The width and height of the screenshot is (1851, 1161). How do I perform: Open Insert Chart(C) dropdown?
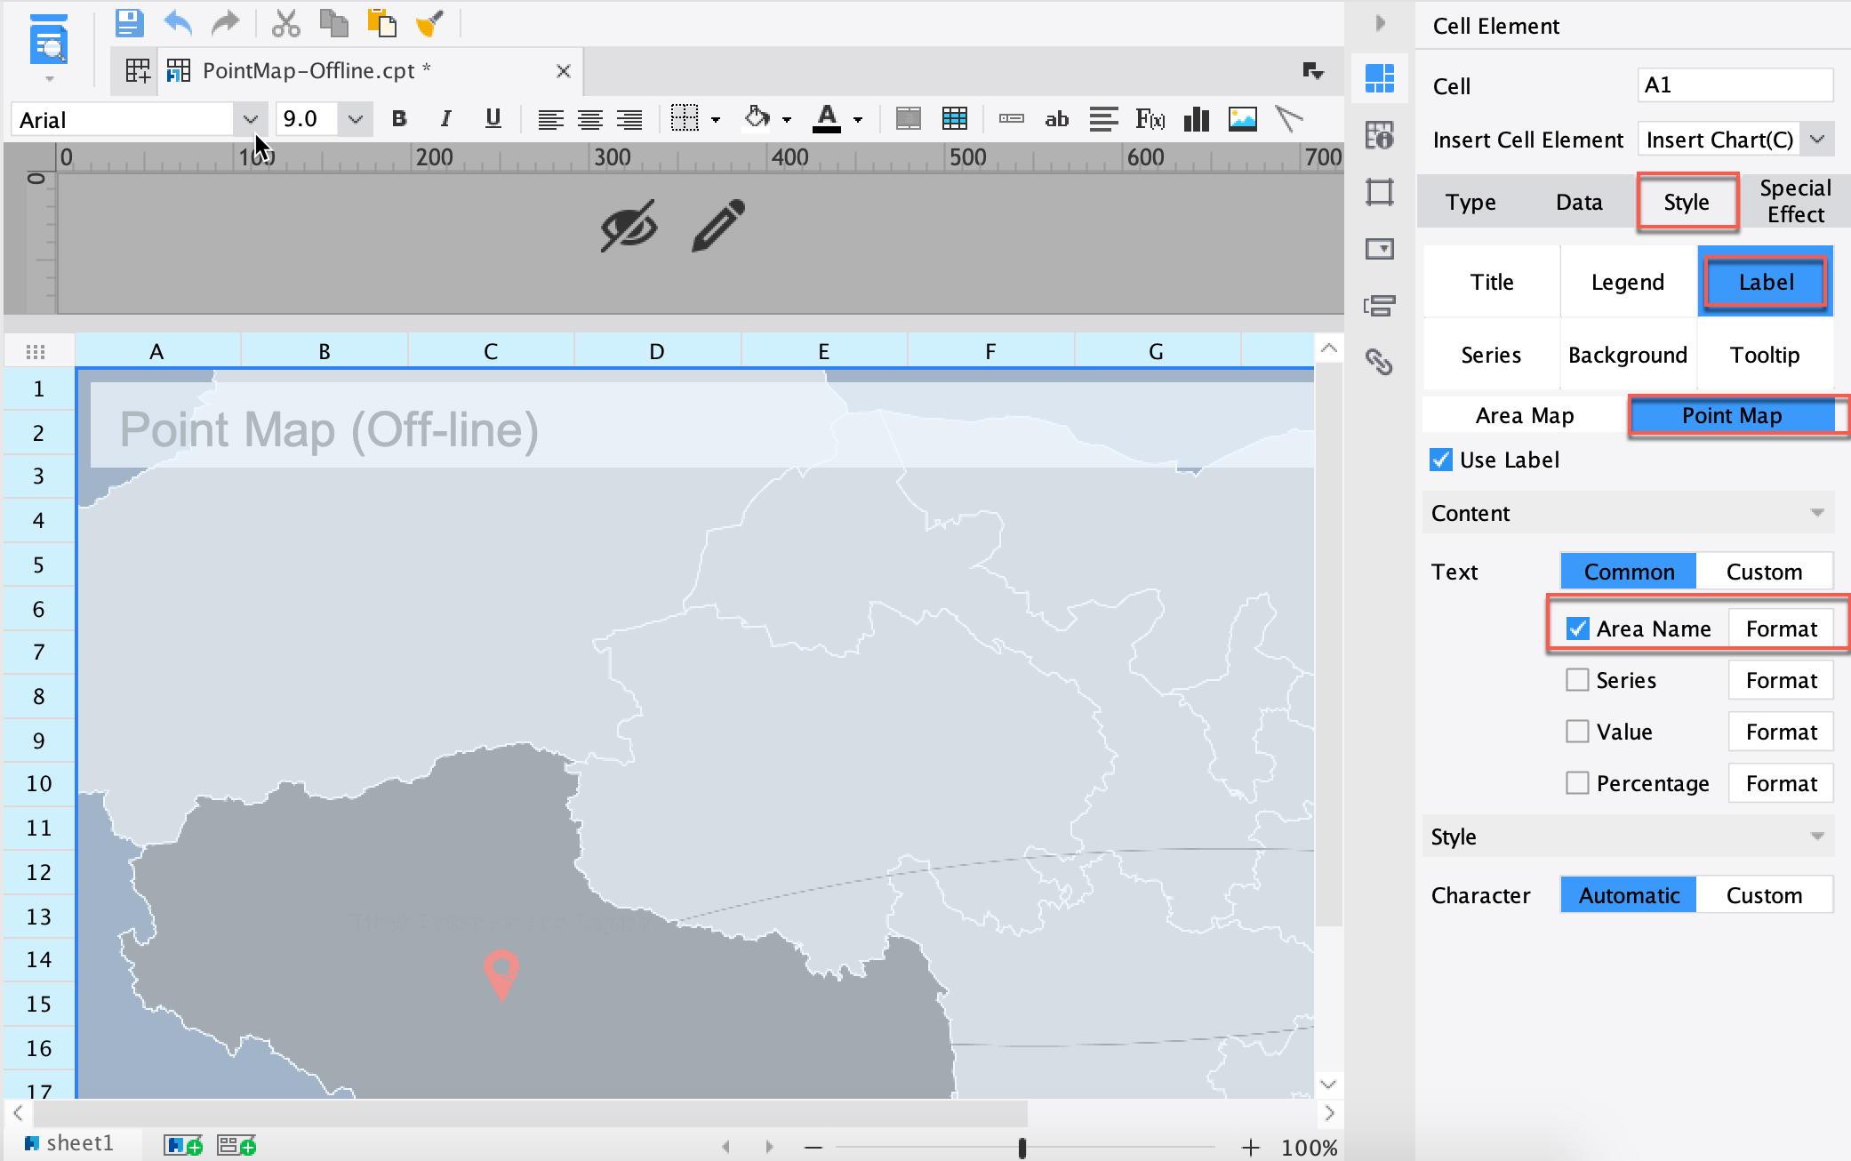pyautogui.click(x=1817, y=140)
